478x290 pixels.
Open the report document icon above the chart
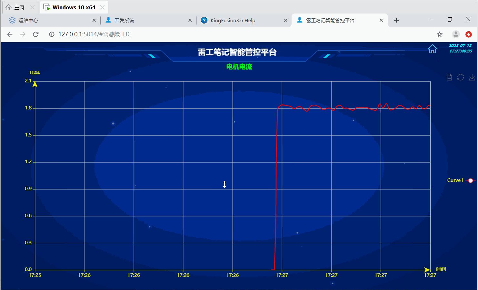449,77
